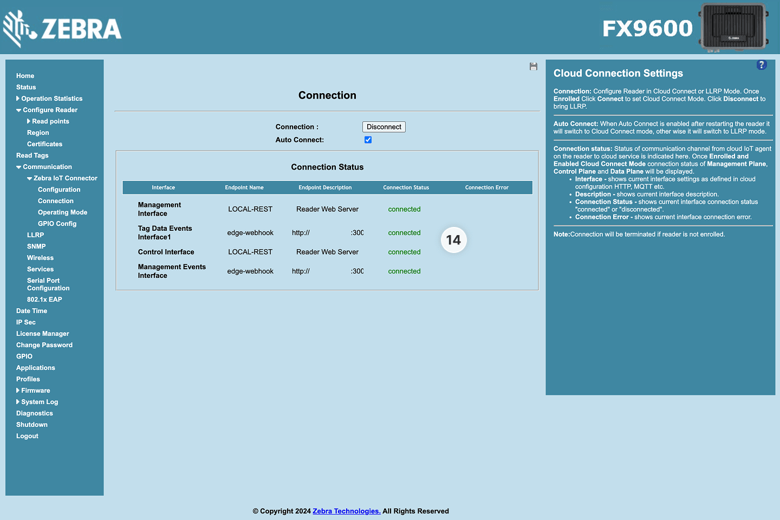Select Shutdown in the sidebar
Viewport: 780px width, 520px height.
pyautogui.click(x=32, y=425)
